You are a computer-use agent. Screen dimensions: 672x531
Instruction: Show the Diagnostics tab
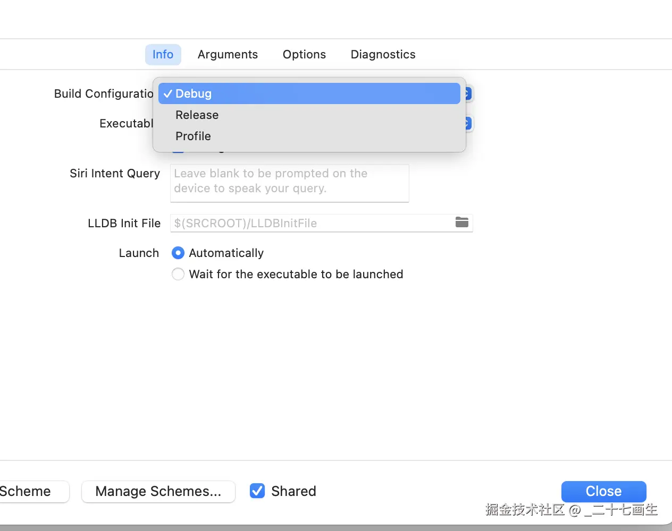click(383, 55)
